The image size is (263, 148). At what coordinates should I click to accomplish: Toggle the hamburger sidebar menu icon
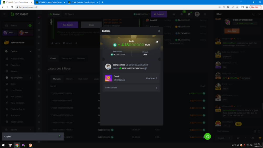[4, 14]
